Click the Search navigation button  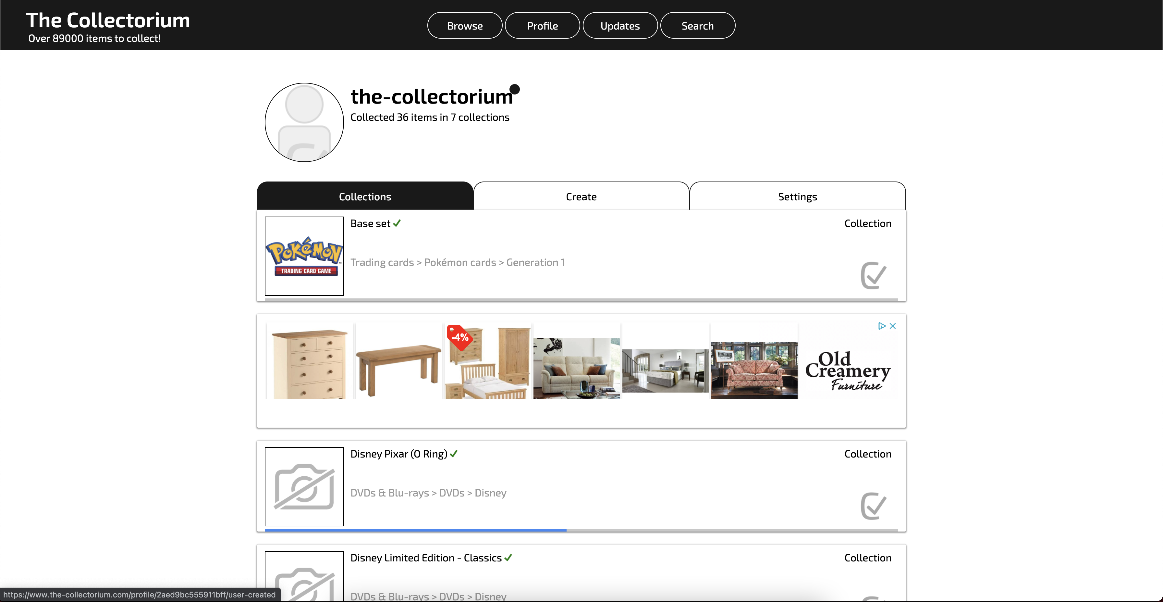[698, 26]
